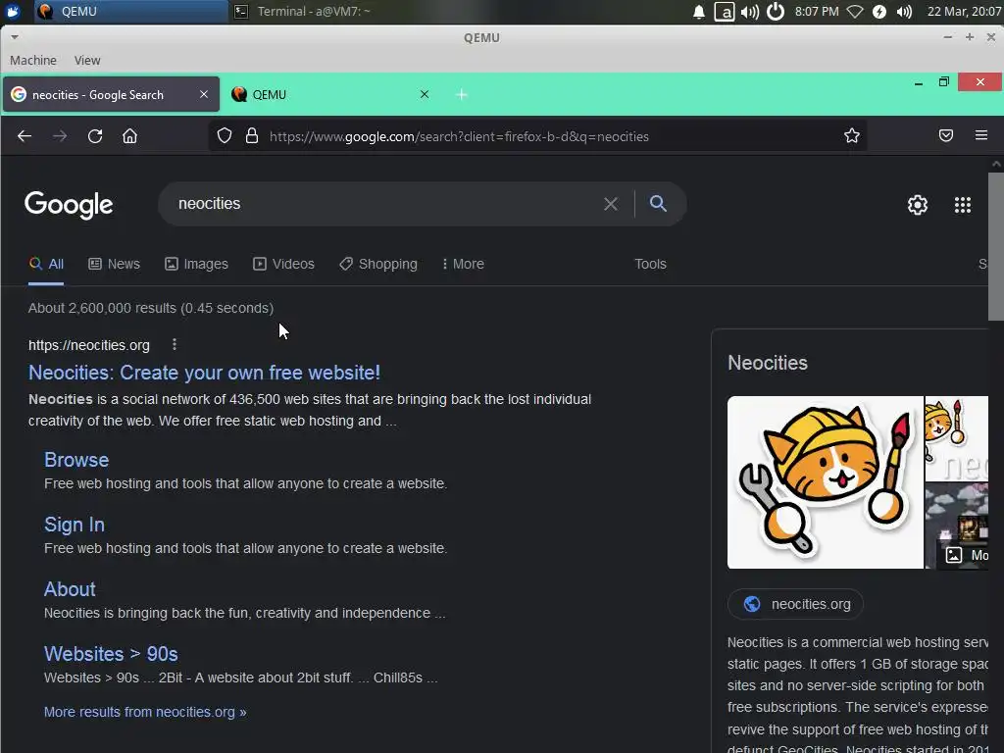Open network status icon in panel
Viewport: 1004px width, 753px height.
tap(855, 12)
